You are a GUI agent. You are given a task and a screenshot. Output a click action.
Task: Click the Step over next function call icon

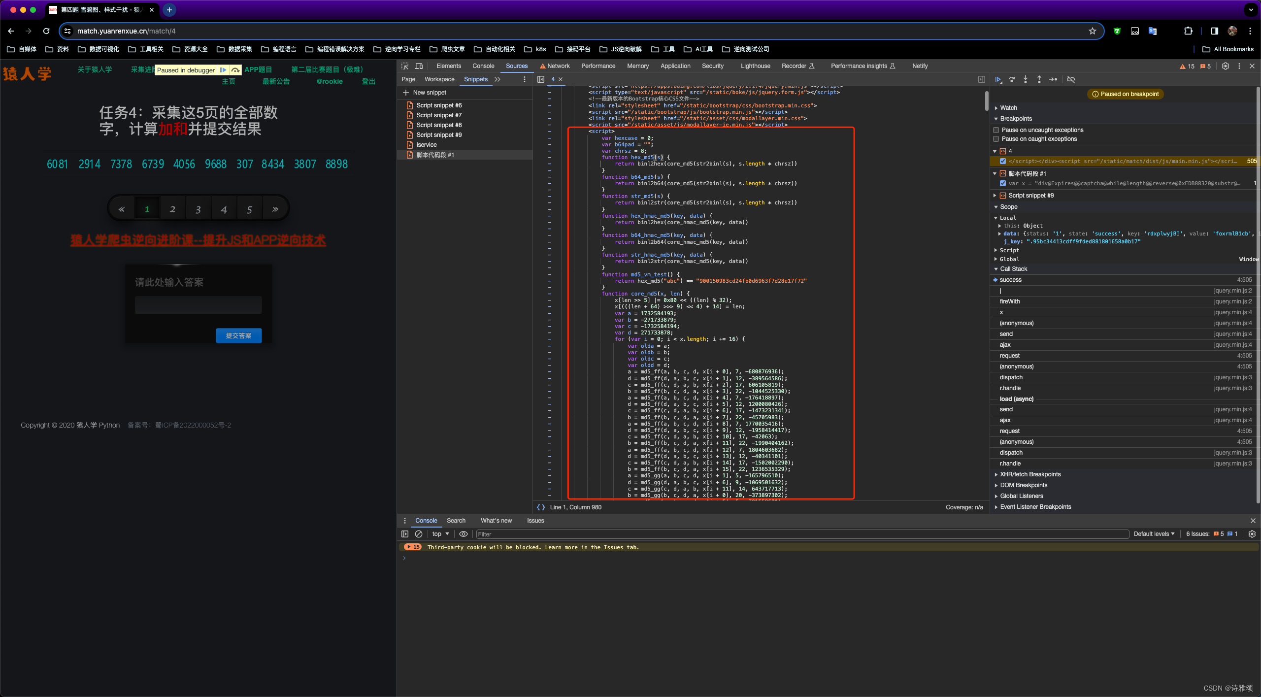1012,79
